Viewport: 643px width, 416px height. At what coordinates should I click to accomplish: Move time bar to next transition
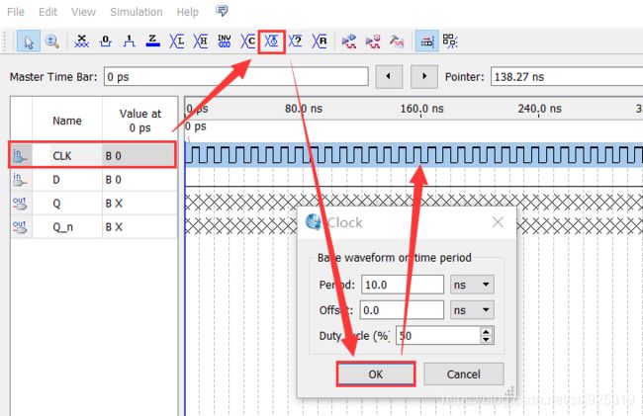click(424, 76)
